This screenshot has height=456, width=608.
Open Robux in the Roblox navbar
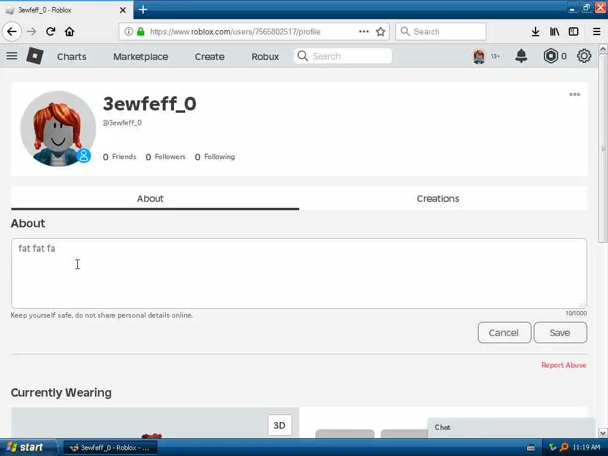point(265,56)
